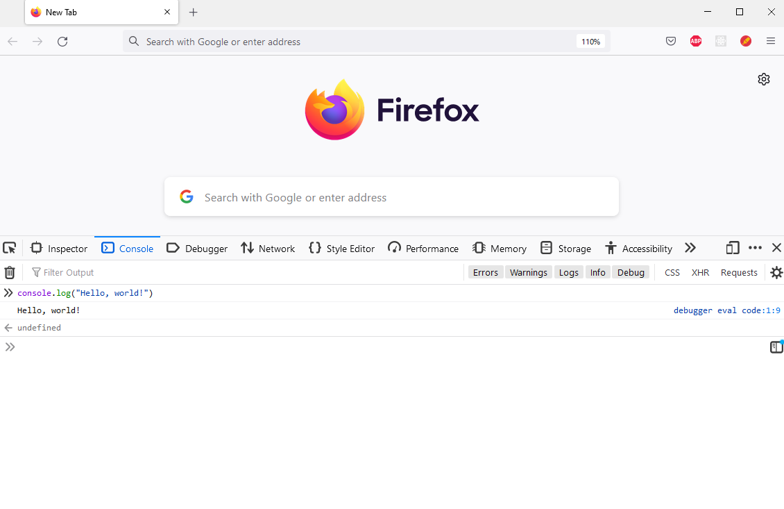
Task: Click the Hello, world! output message
Action: pyautogui.click(x=49, y=310)
